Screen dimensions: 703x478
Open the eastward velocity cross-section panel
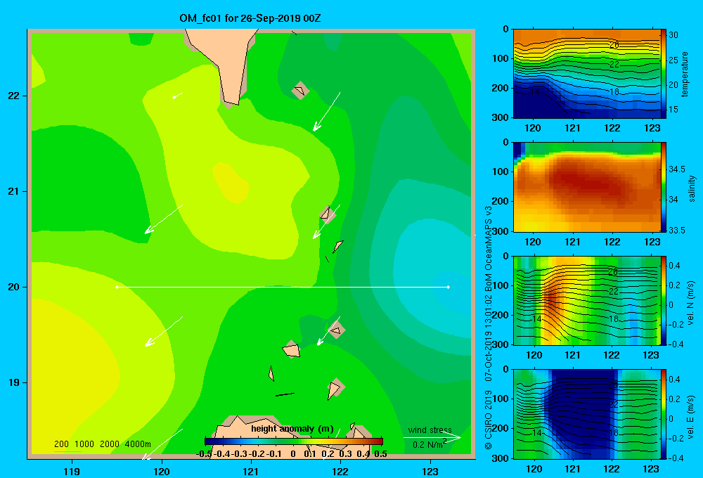tap(586, 414)
